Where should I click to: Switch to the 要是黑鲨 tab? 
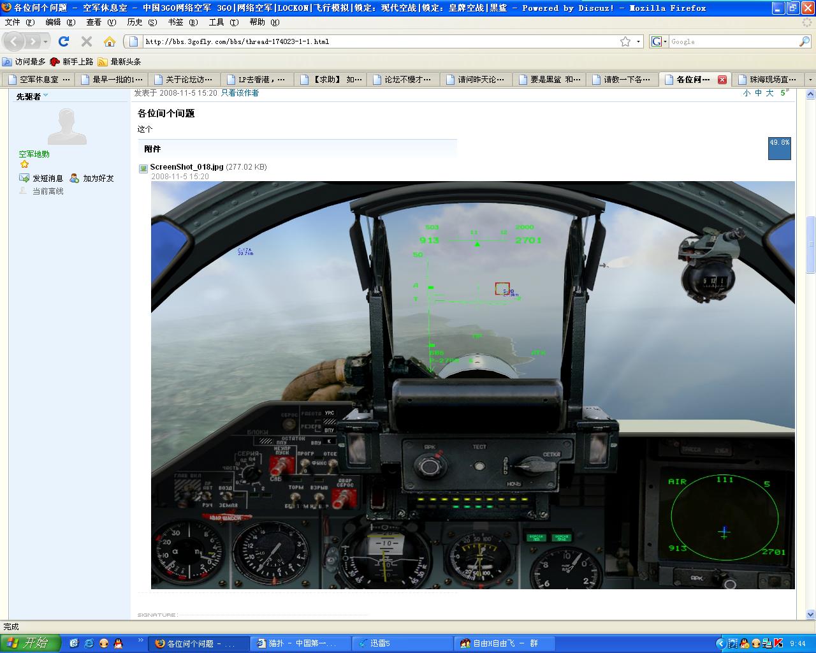(x=550, y=80)
